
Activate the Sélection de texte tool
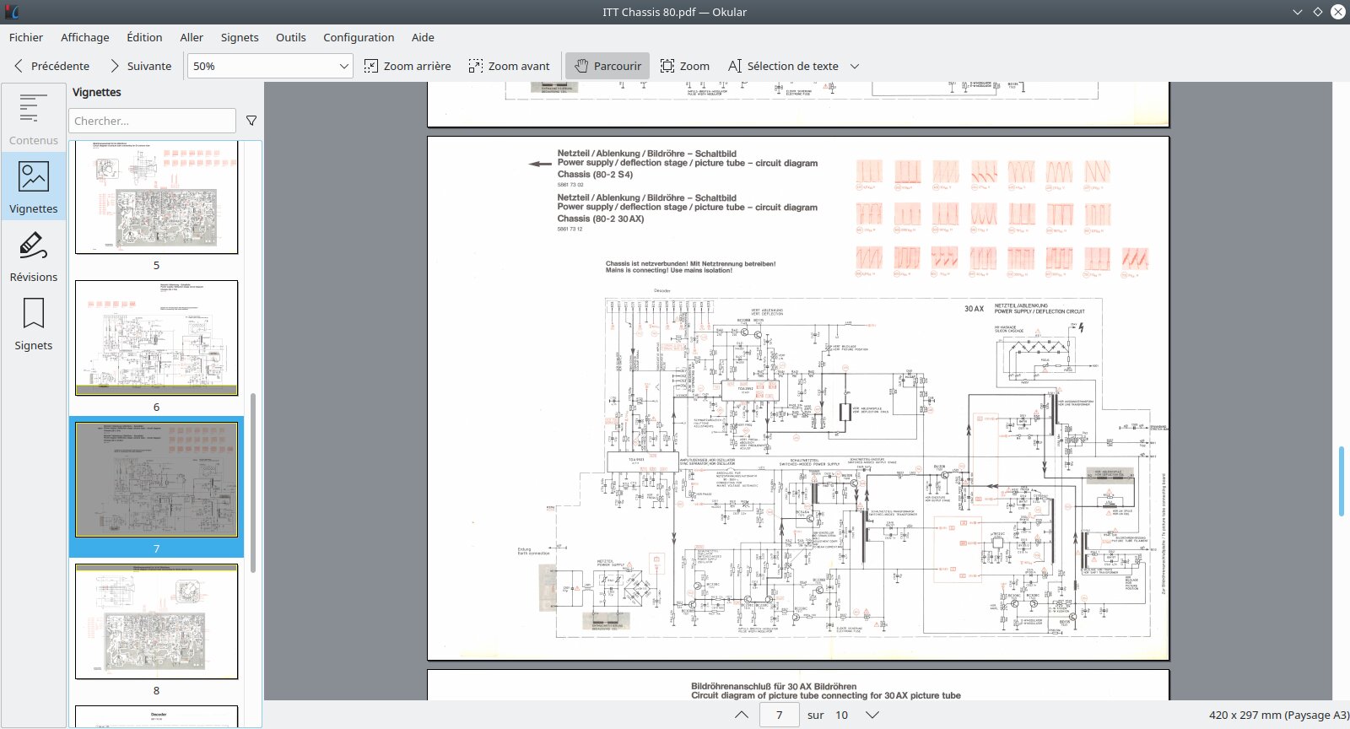tap(784, 66)
